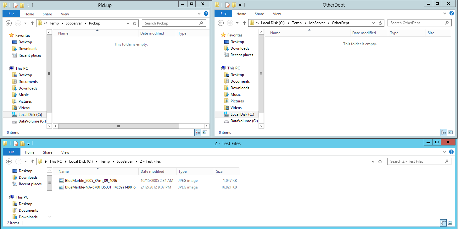
Task: Click Search Pickup input field
Action: 170,23
